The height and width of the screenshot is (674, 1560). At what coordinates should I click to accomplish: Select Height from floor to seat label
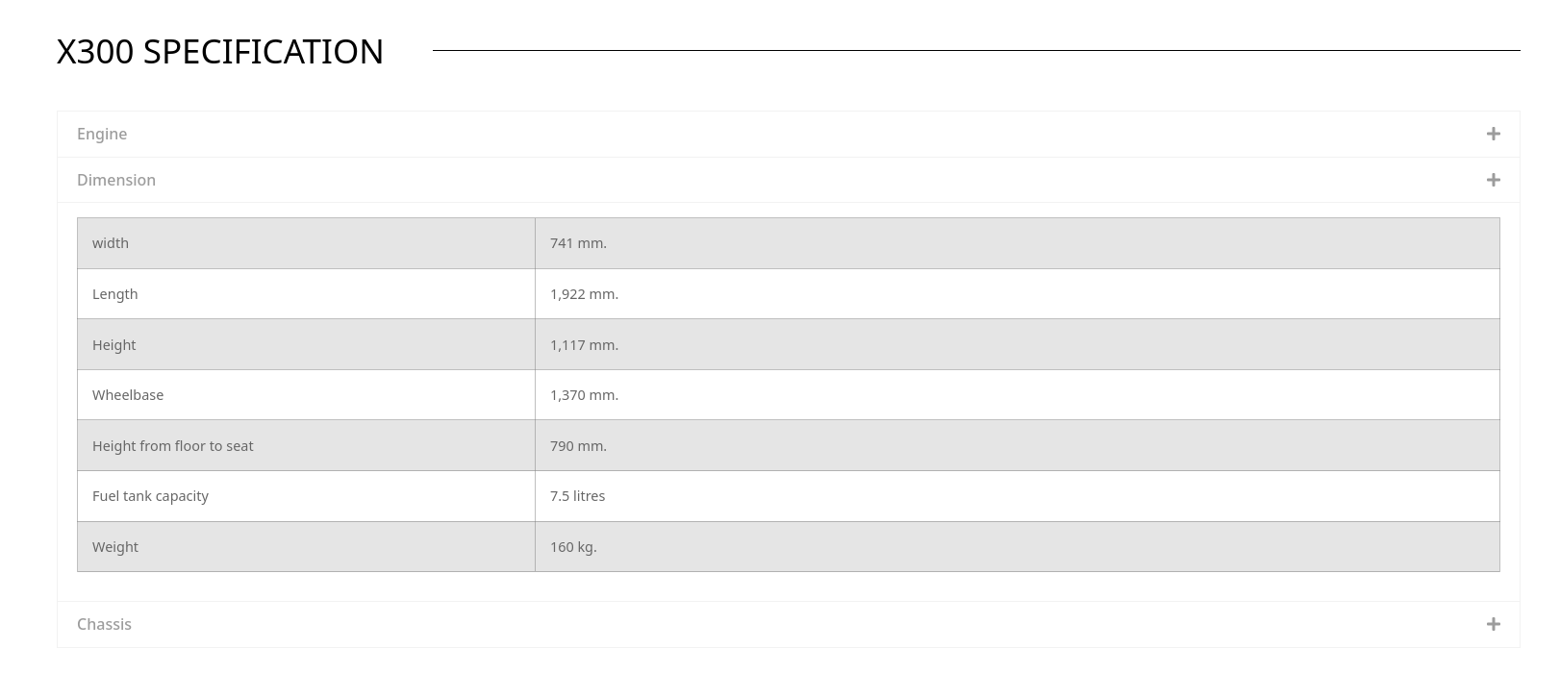click(173, 446)
